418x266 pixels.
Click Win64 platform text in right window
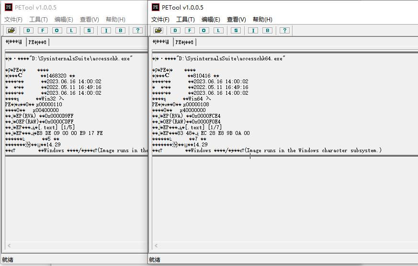195,99
